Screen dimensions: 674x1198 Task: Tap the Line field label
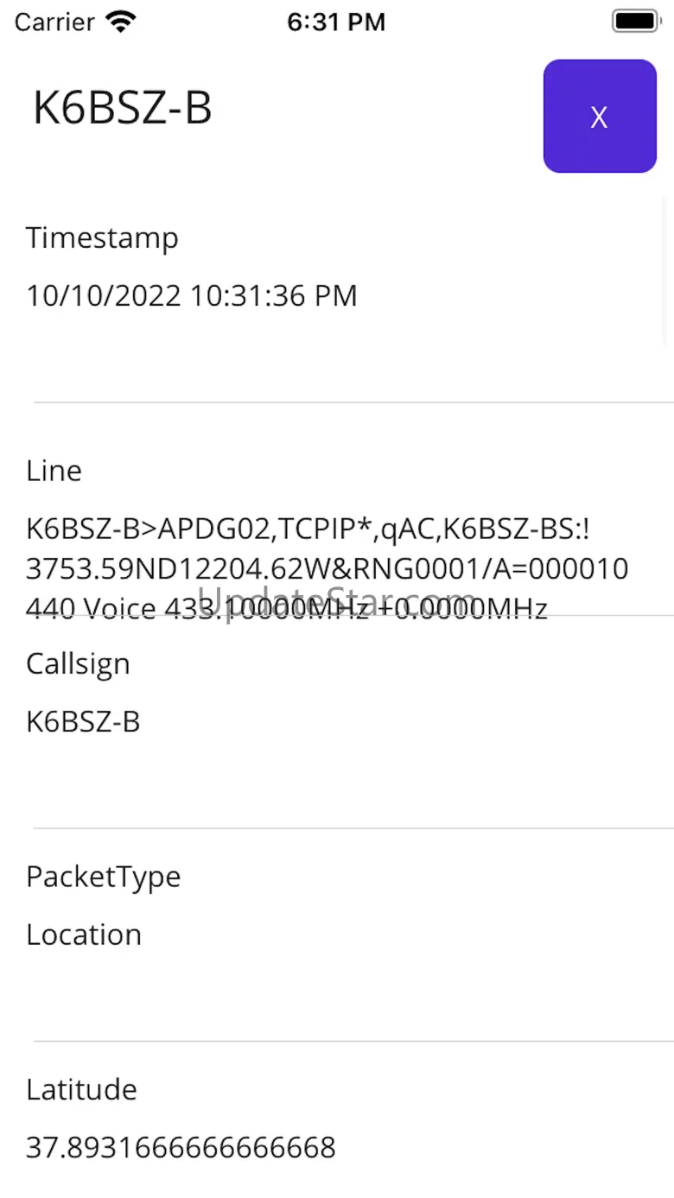pos(54,471)
